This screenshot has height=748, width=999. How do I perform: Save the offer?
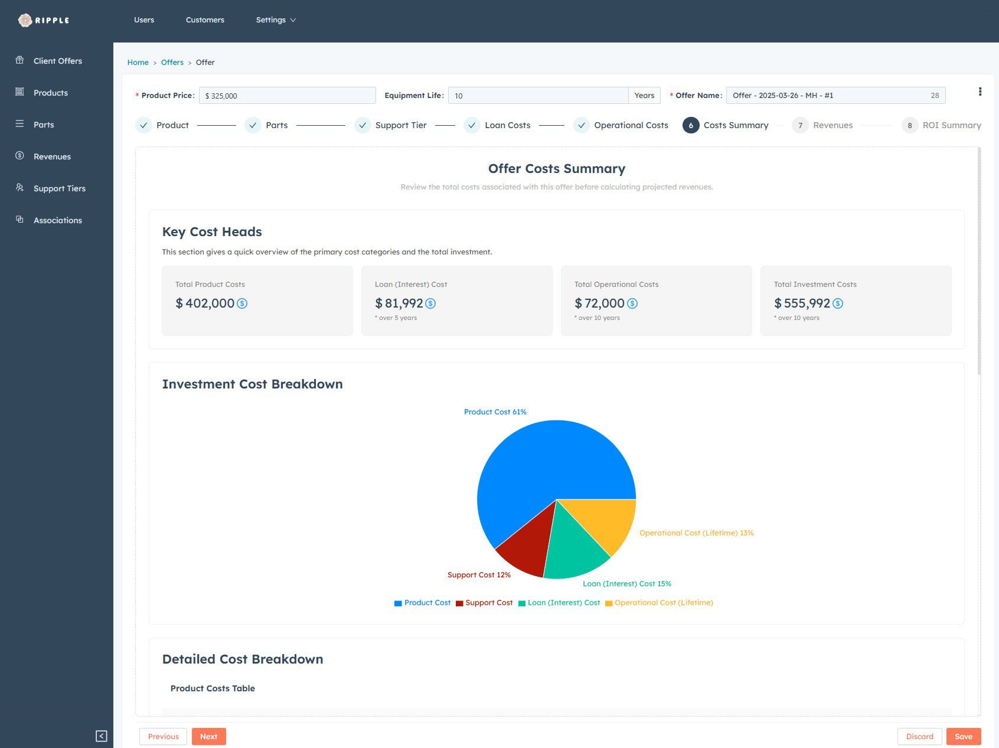pos(964,736)
